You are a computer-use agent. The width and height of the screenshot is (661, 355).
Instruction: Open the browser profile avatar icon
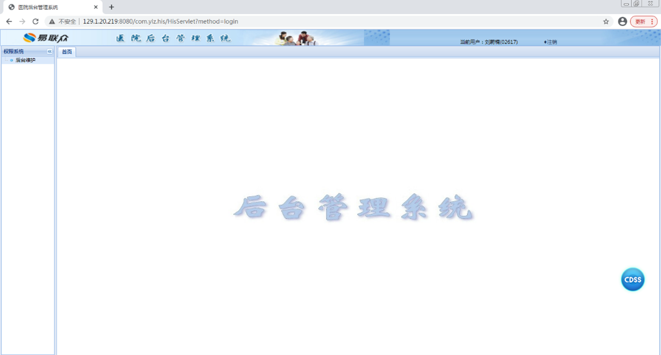pos(622,21)
